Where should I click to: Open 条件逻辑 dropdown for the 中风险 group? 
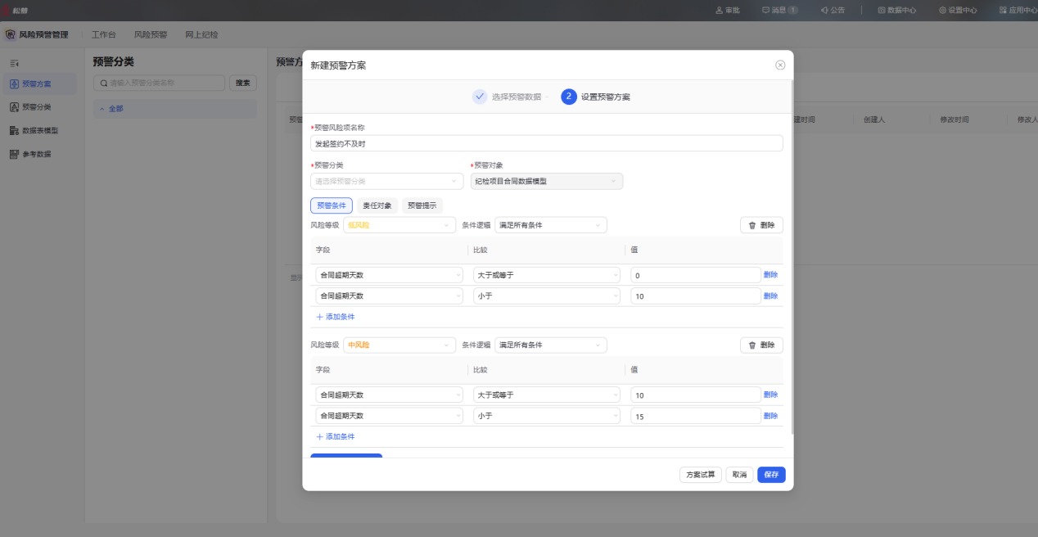click(551, 345)
